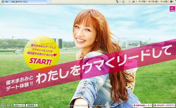Select the JRA わたしをウマくリードして tab
Screen dimensions: 176x108
pyautogui.click(x=24, y=2)
